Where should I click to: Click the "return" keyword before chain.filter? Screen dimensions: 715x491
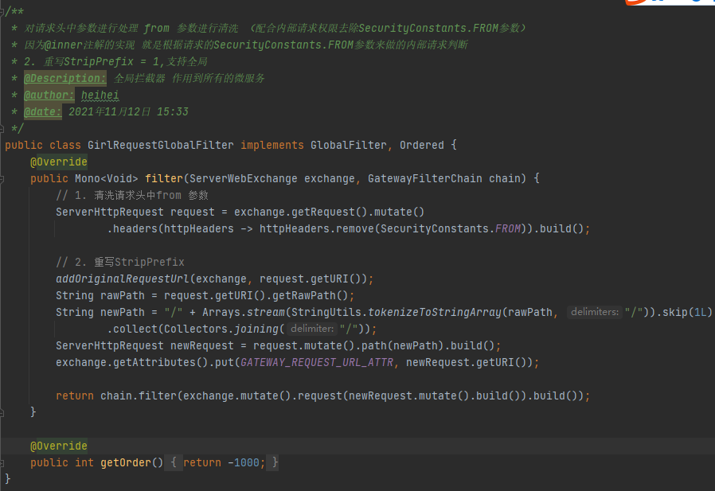point(75,396)
